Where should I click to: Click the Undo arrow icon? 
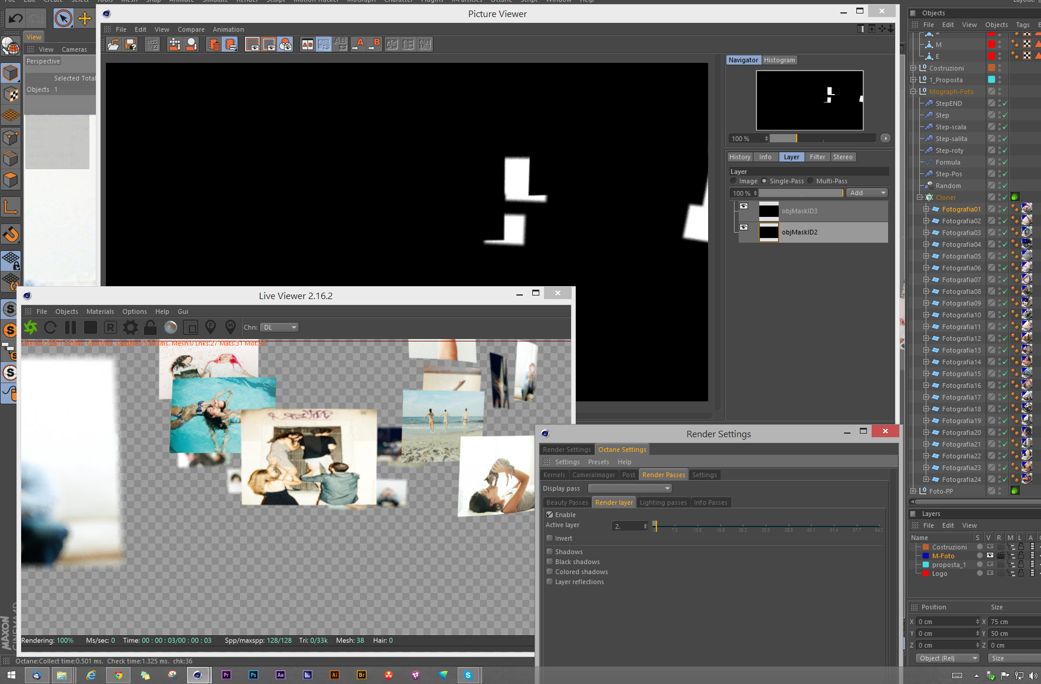(x=15, y=19)
